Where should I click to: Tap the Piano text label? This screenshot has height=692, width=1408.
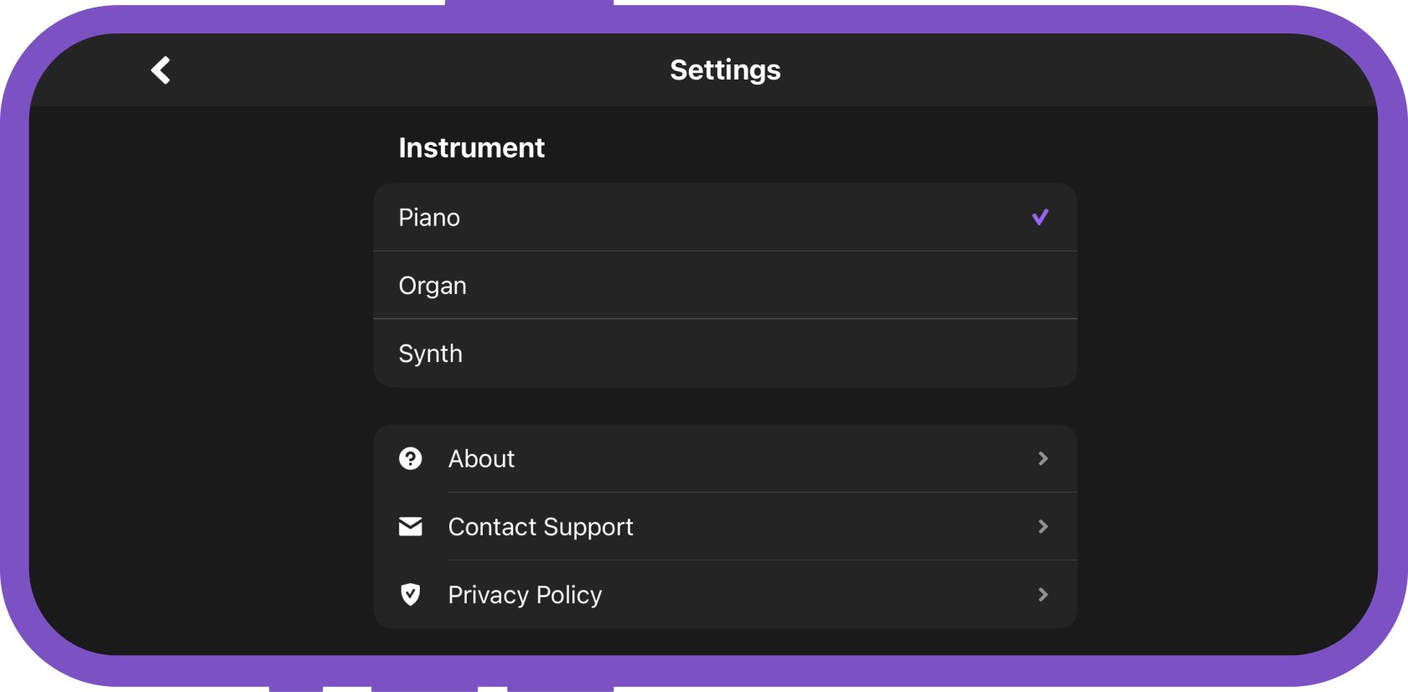pyautogui.click(x=429, y=218)
